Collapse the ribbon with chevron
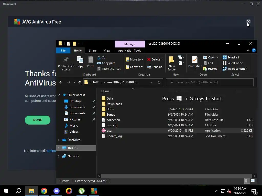 [248, 50]
